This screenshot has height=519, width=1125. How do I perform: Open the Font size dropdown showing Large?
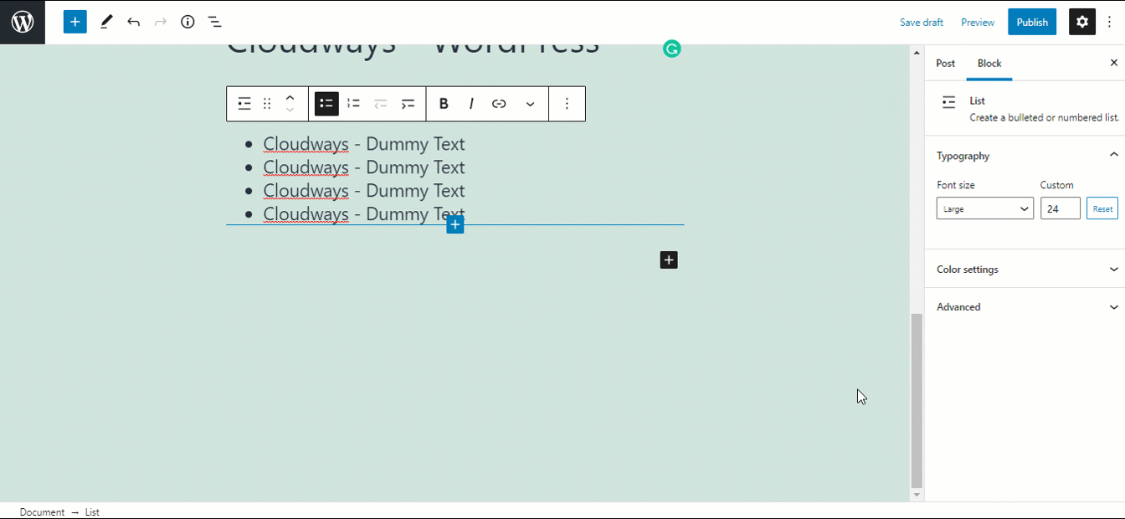tap(985, 209)
